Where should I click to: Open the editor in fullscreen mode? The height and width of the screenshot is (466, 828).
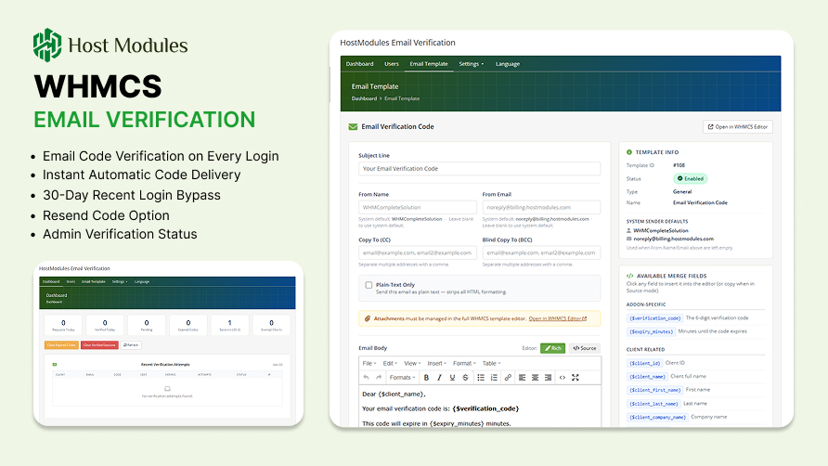tap(576, 377)
